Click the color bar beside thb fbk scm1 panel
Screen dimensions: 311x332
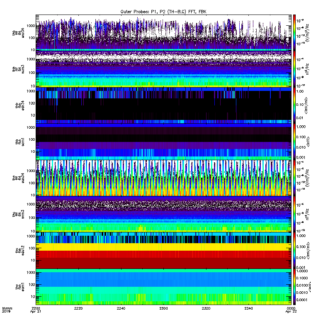pyautogui.click(x=294, y=142)
